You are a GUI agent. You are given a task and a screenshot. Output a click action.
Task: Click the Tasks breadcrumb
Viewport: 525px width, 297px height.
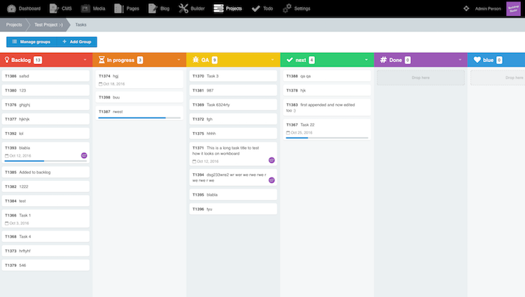pyautogui.click(x=80, y=24)
